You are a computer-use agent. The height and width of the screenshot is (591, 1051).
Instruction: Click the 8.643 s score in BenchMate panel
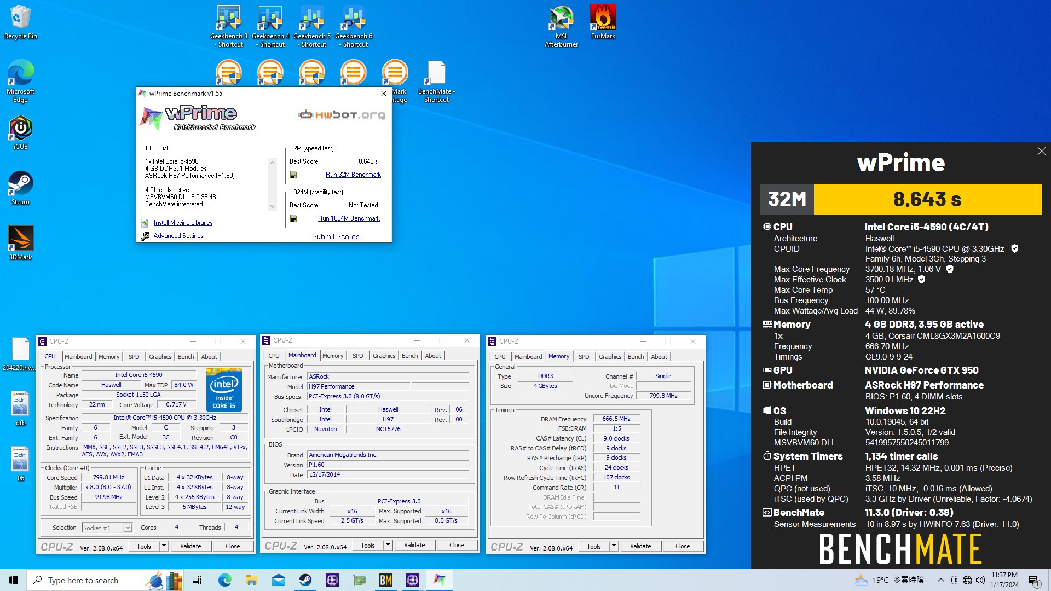tap(927, 199)
